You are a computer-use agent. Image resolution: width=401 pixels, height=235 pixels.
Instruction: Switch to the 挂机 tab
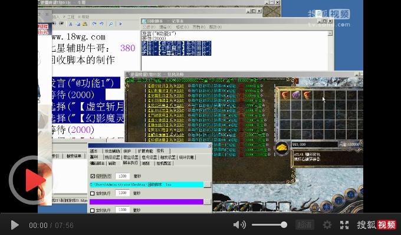pyautogui.click(x=160, y=150)
